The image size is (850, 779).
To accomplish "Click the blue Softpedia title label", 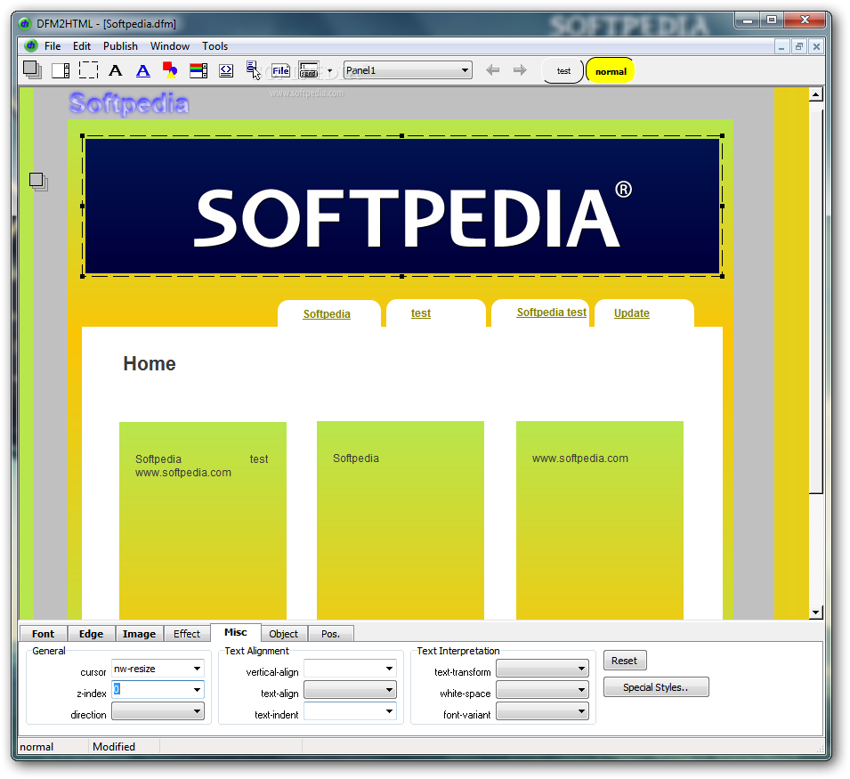I will point(129,103).
